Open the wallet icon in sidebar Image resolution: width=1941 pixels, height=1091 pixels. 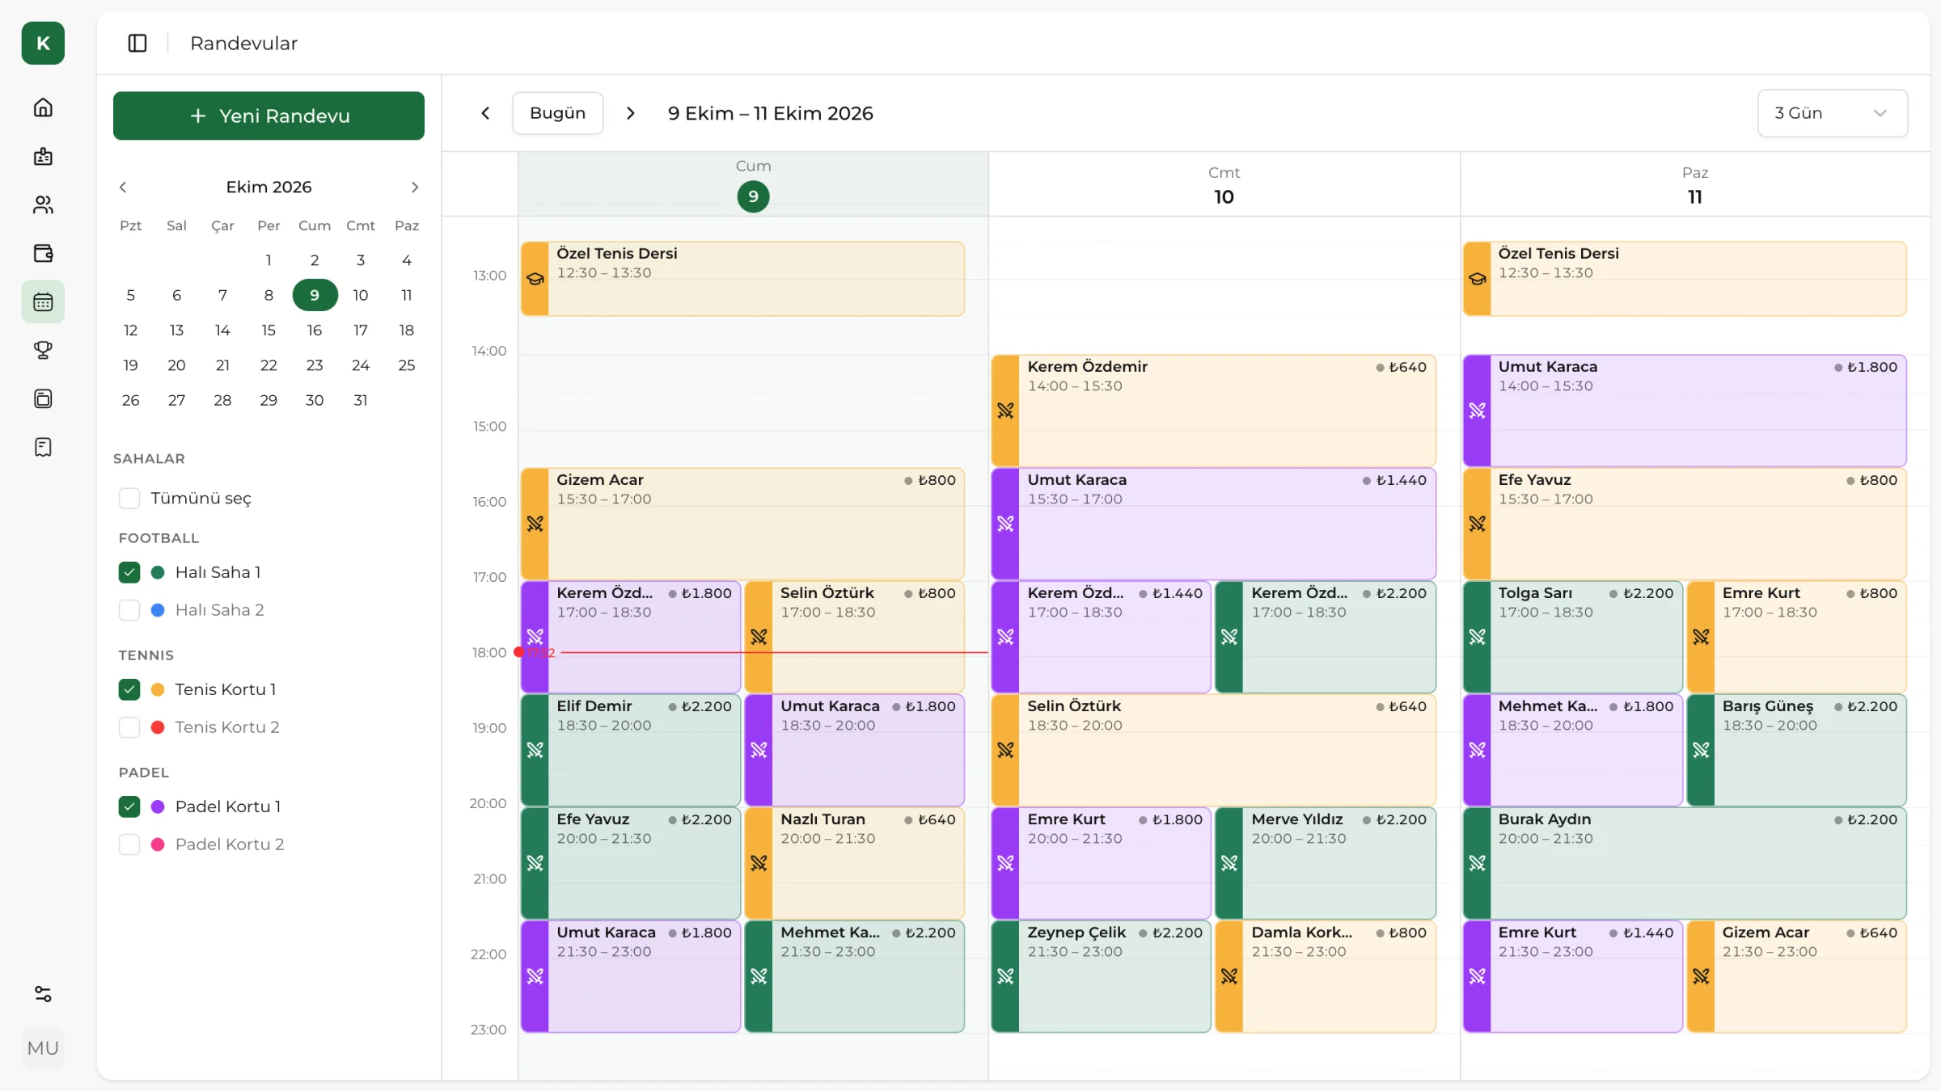43,253
